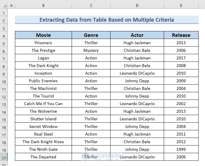
Task: Click the title cell about Extracting Data
Action: click(x=106, y=20)
